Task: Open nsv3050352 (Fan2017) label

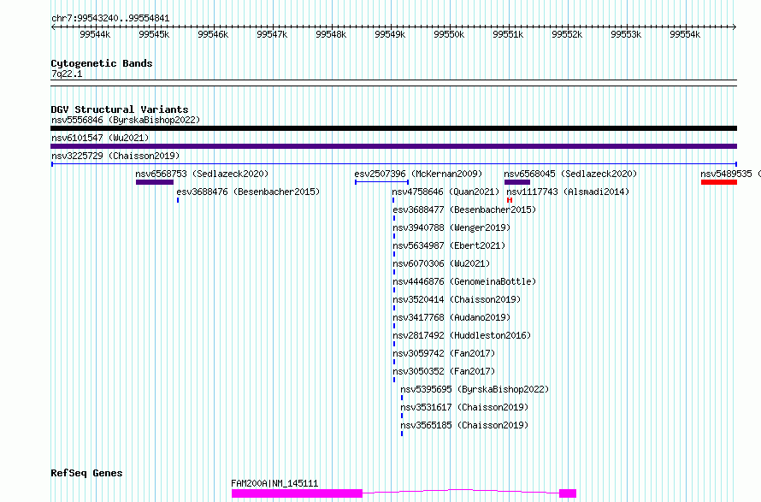Action: 444,371
